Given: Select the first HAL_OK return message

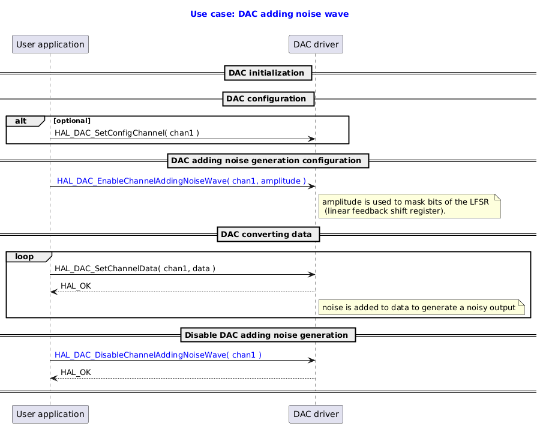Looking at the screenshot, I should (x=73, y=286).
